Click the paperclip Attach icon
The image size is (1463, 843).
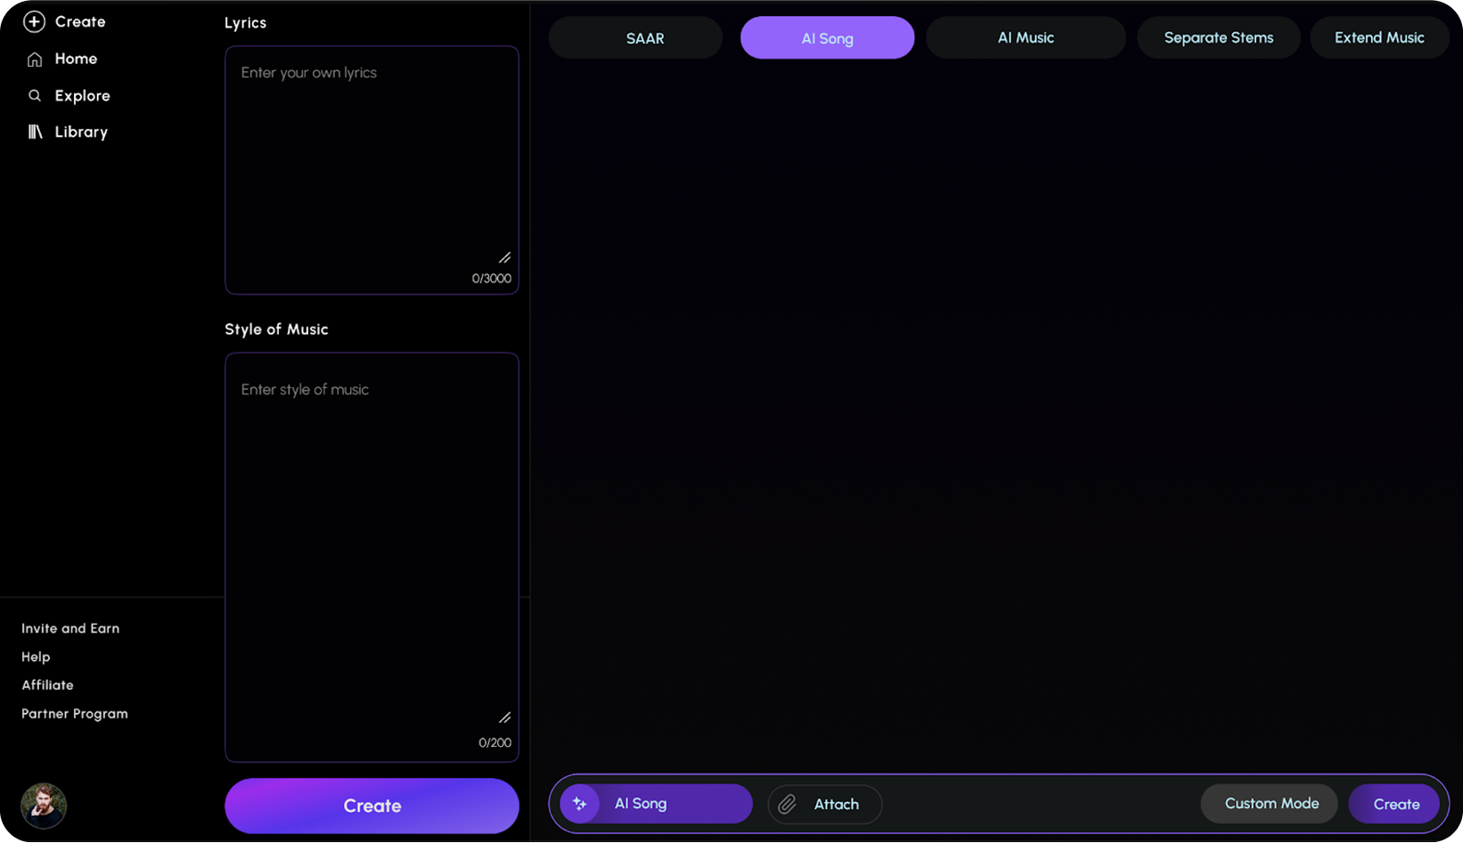click(788, 804)
